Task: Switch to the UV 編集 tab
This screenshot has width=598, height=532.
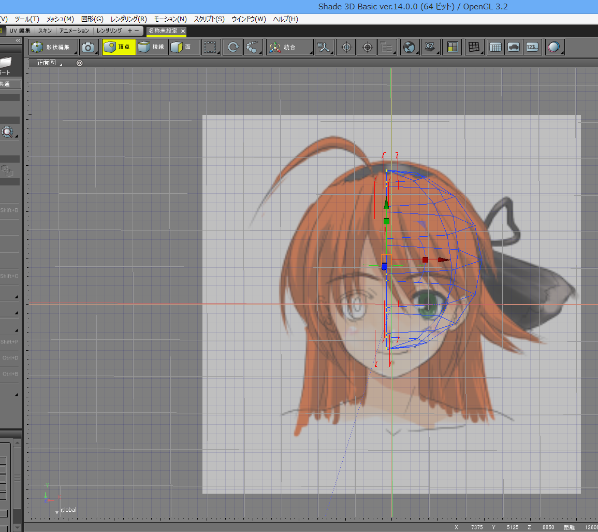Action: coord(20,31)
